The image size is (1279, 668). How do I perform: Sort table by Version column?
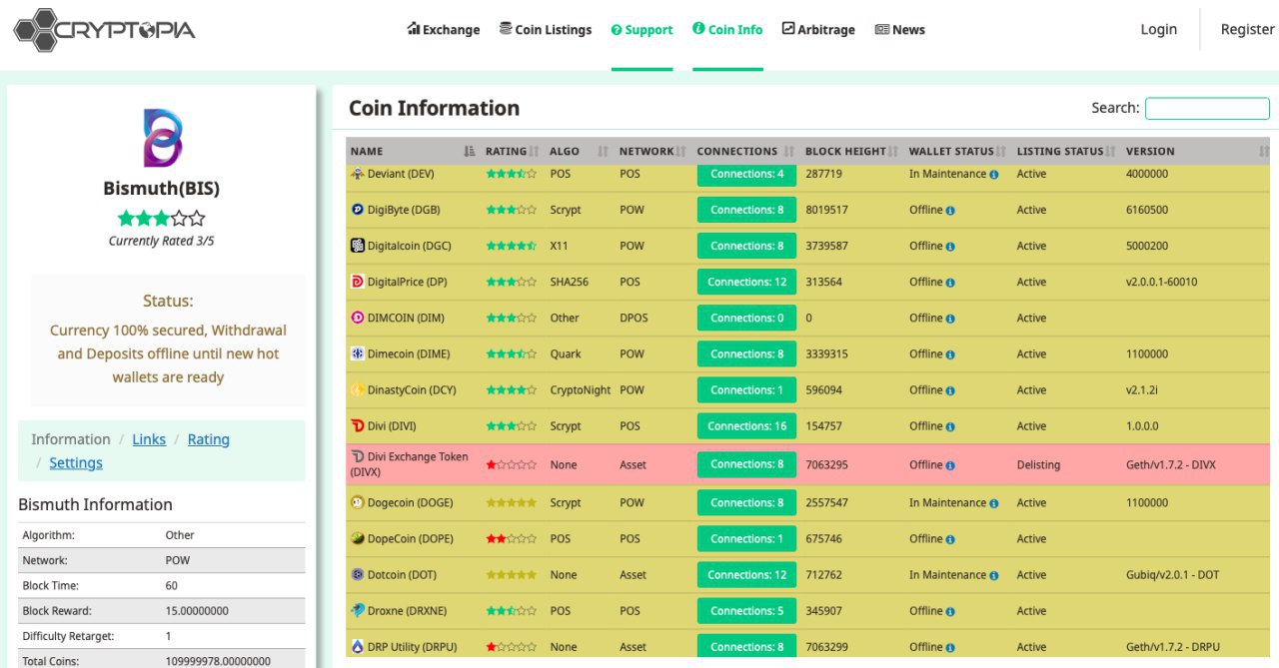point(1196,151)
